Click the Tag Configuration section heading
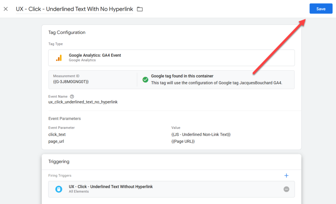The height and width of the screenshot is (204, 336). tap(67, 32)
